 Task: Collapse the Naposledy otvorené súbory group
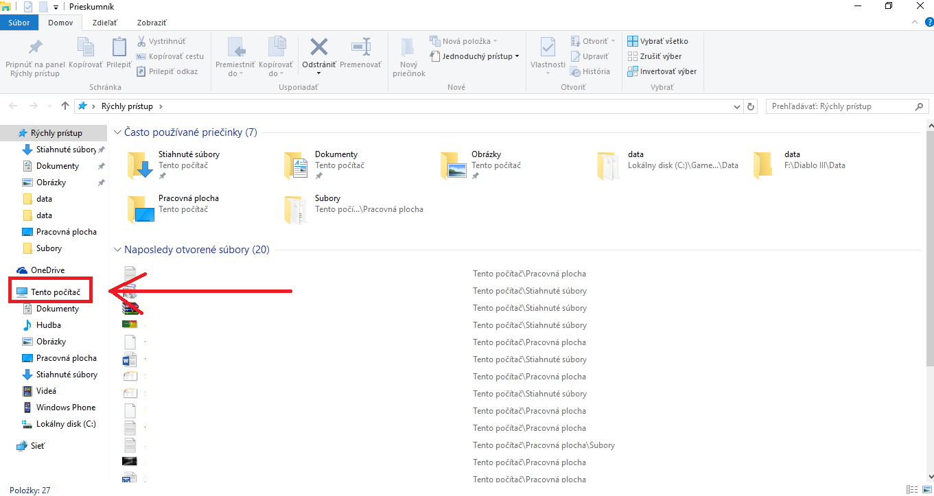tap(117, 250)
